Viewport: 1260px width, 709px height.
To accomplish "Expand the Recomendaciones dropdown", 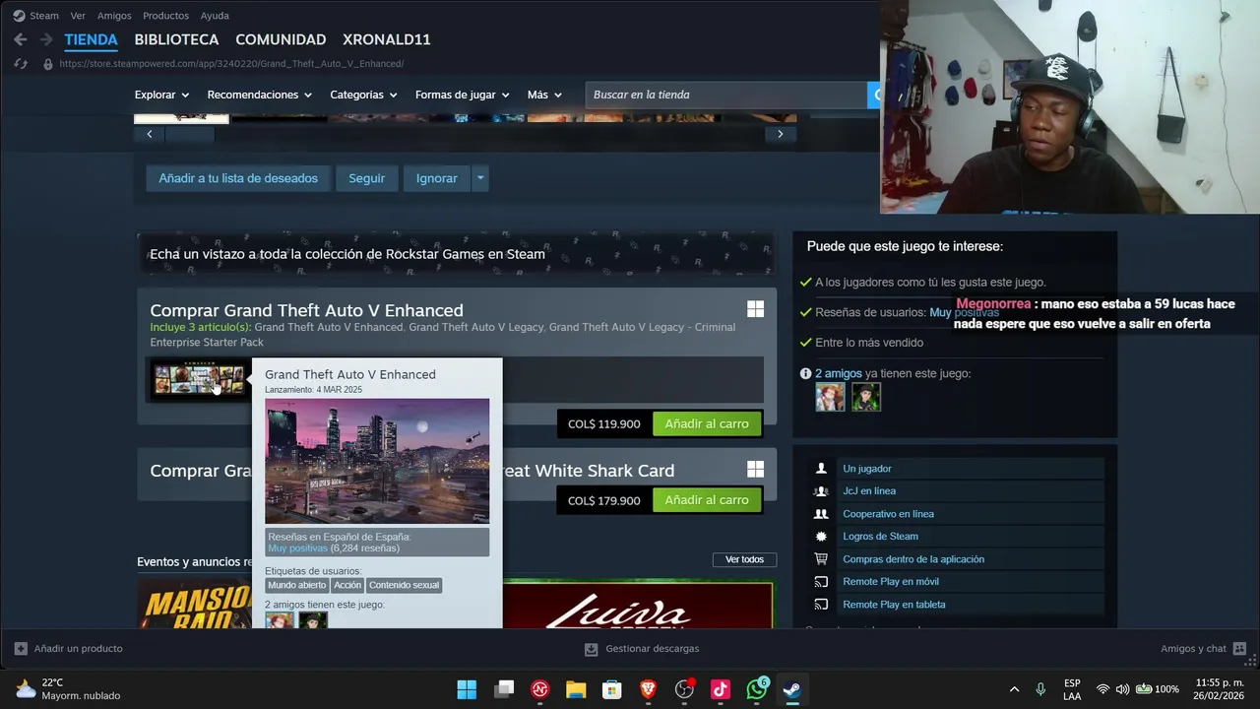I will coord(260,95).
